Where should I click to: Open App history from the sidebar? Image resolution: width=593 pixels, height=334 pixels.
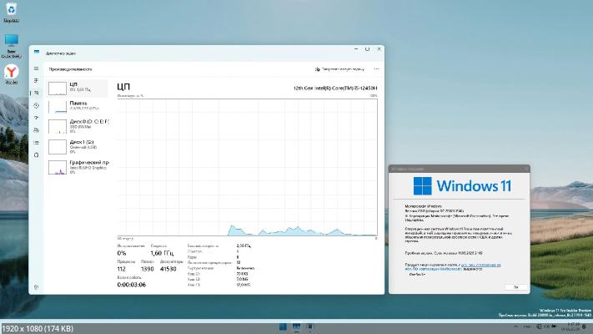[36, 105]
